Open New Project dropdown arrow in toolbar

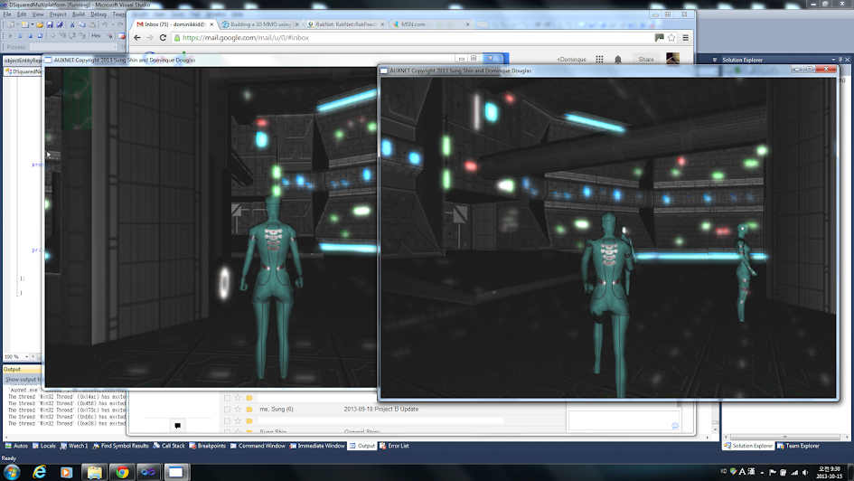coord(16,24)
